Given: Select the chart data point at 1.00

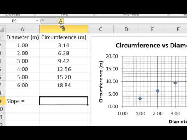Looking at the screenshot, I should 140,98.
